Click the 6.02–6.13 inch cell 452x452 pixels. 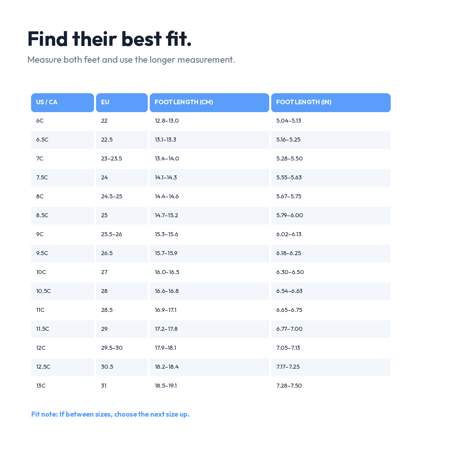tap(331, 234)
